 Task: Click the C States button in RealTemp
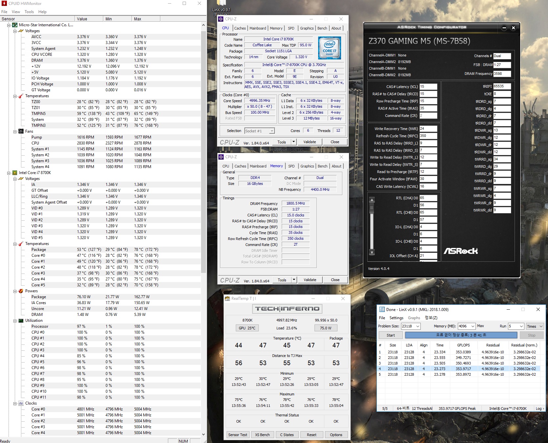[287, 435]
